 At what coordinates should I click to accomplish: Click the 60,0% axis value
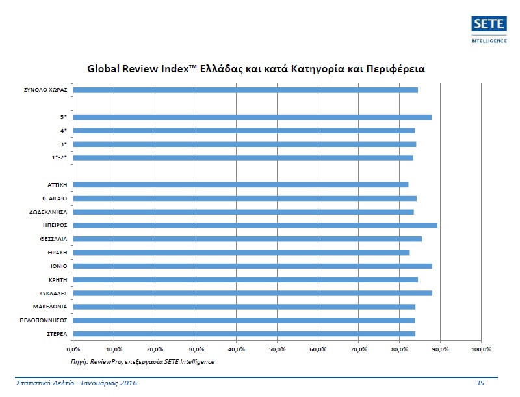pyautogui.click(x=318, y=349)
